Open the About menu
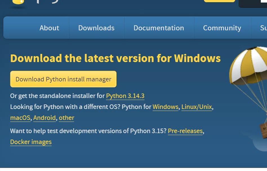The image size is (267, 171). pos(49,28)
